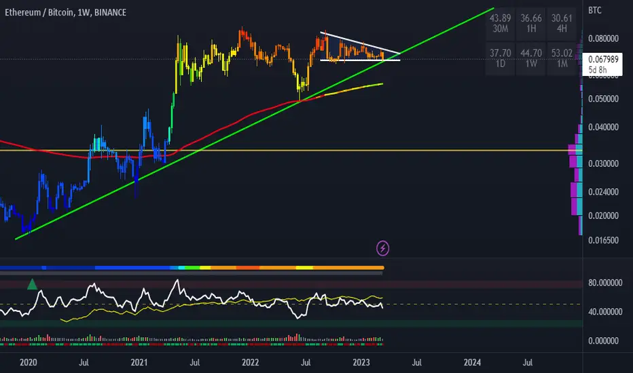
Task: Click the purple lightning bolt event icon
Action: pos(382,248)
